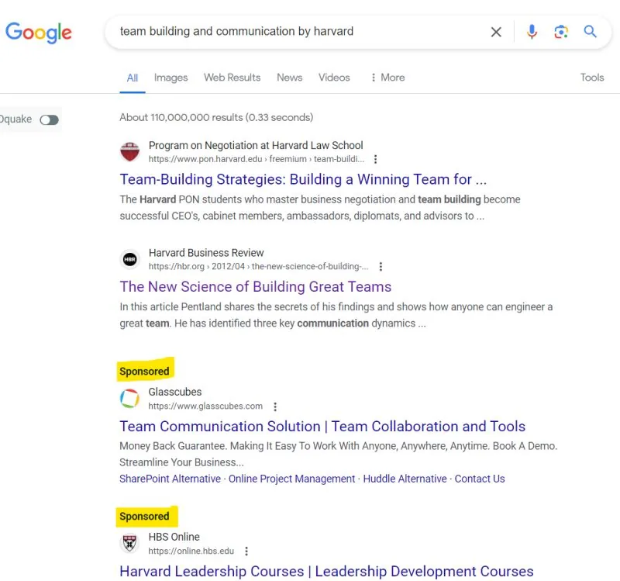Image resolution: width=620 pixels, height=581 pixels.
Task: Select the All tab
Action: (133, 78)
